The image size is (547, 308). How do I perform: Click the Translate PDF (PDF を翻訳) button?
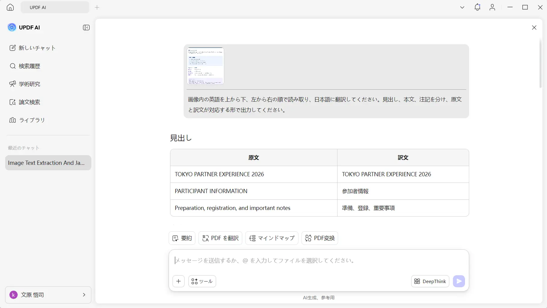pos(220,238)
